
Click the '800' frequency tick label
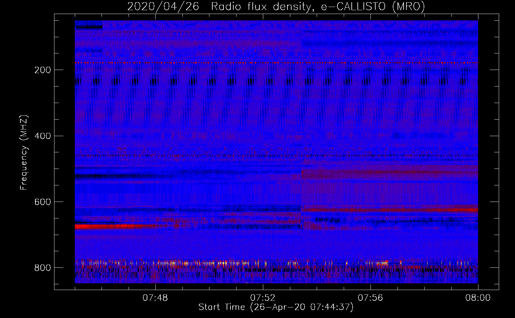[43, 268]
